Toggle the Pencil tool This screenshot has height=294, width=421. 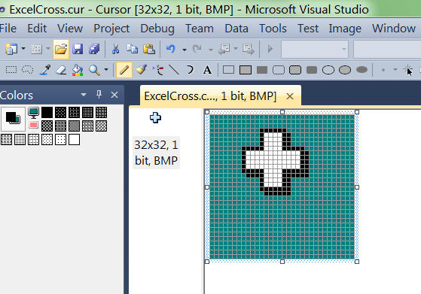point(124,70)
